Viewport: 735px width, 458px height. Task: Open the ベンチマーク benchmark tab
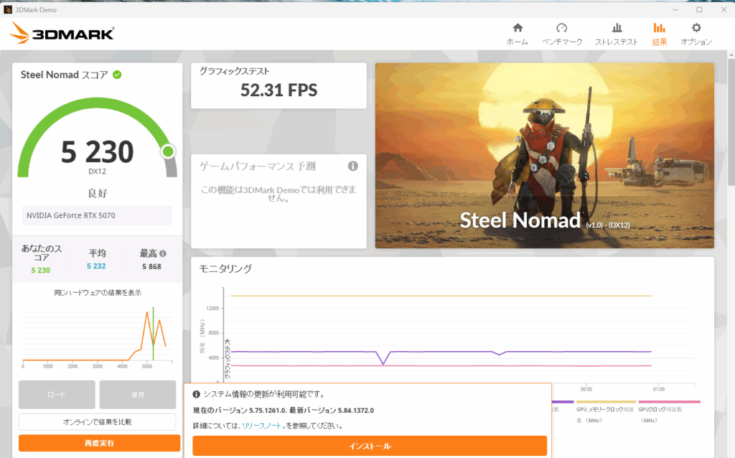pos(562,34)
